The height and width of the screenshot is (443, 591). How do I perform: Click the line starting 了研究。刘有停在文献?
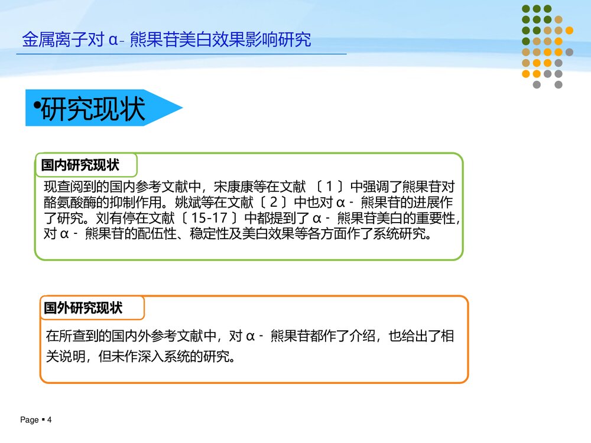[x=252, y=218]
